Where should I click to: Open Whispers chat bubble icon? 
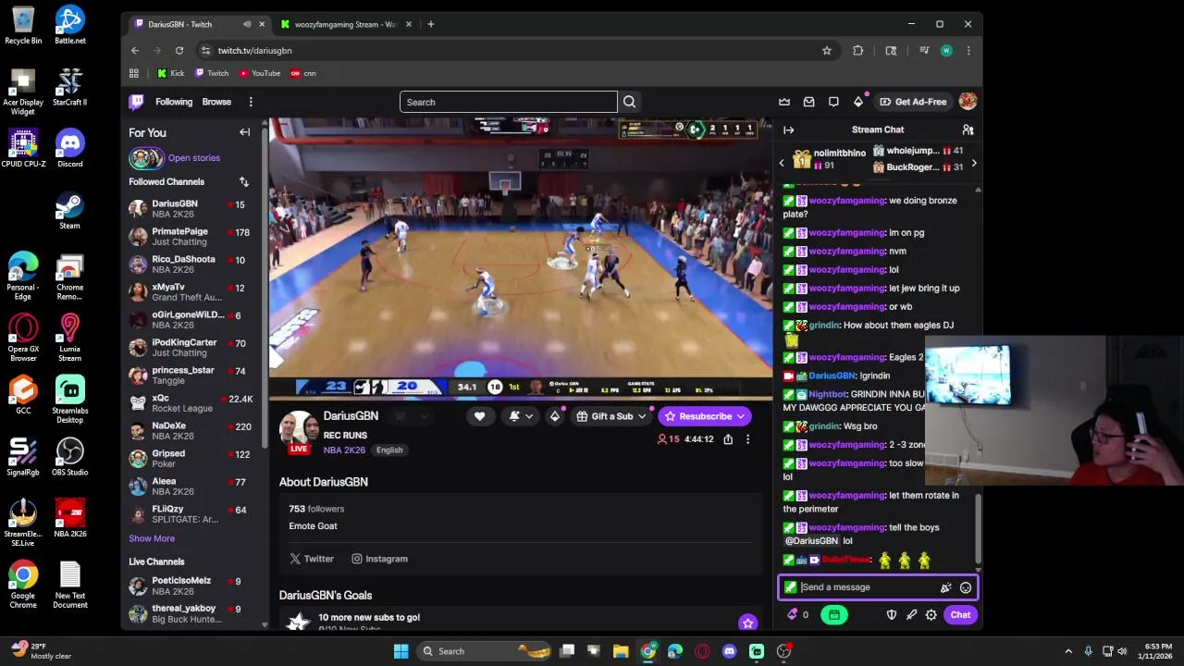click(833, 102)
